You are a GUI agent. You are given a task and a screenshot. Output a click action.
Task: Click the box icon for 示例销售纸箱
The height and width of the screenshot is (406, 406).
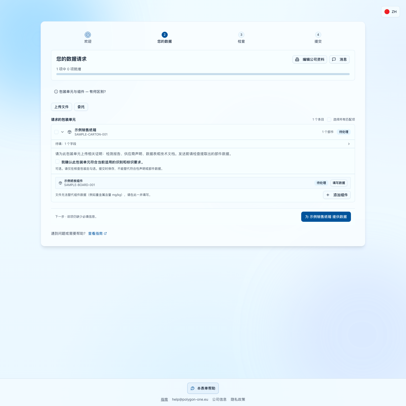(70, 132)
